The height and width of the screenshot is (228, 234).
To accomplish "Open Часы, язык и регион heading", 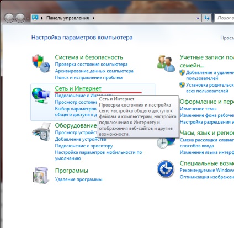I will [207, 132].
